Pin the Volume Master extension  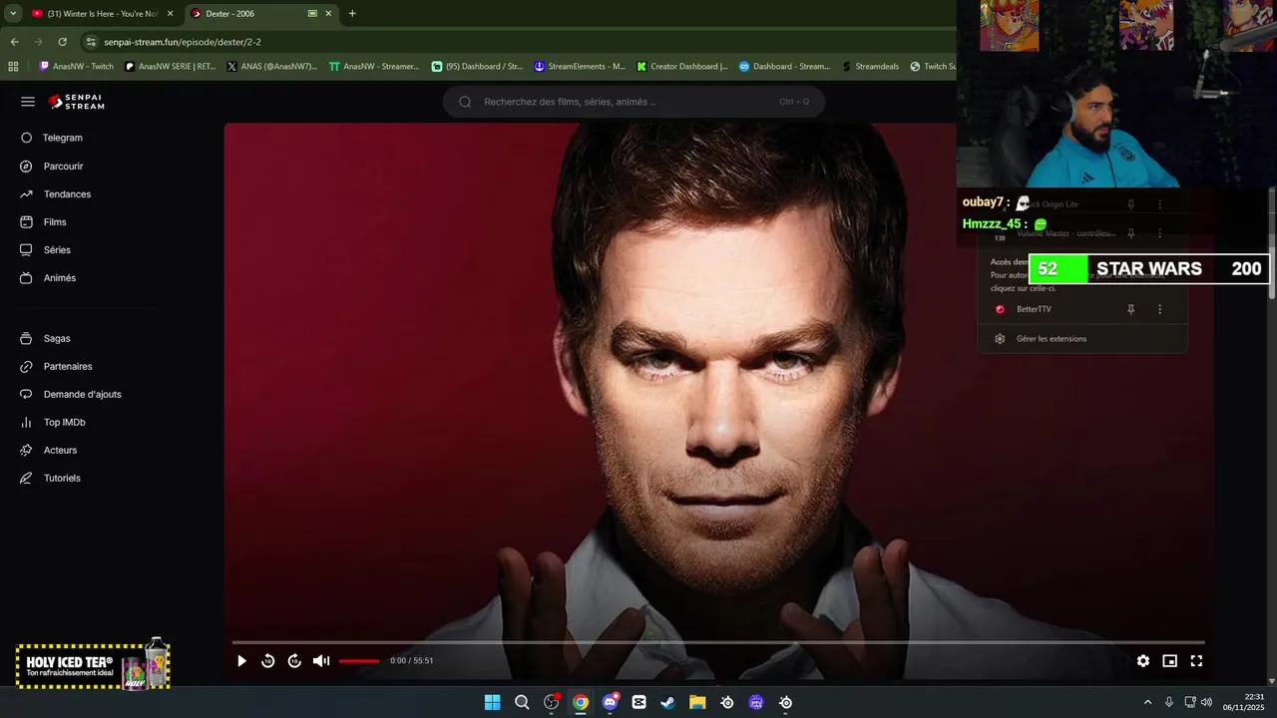coord(1130,233)
